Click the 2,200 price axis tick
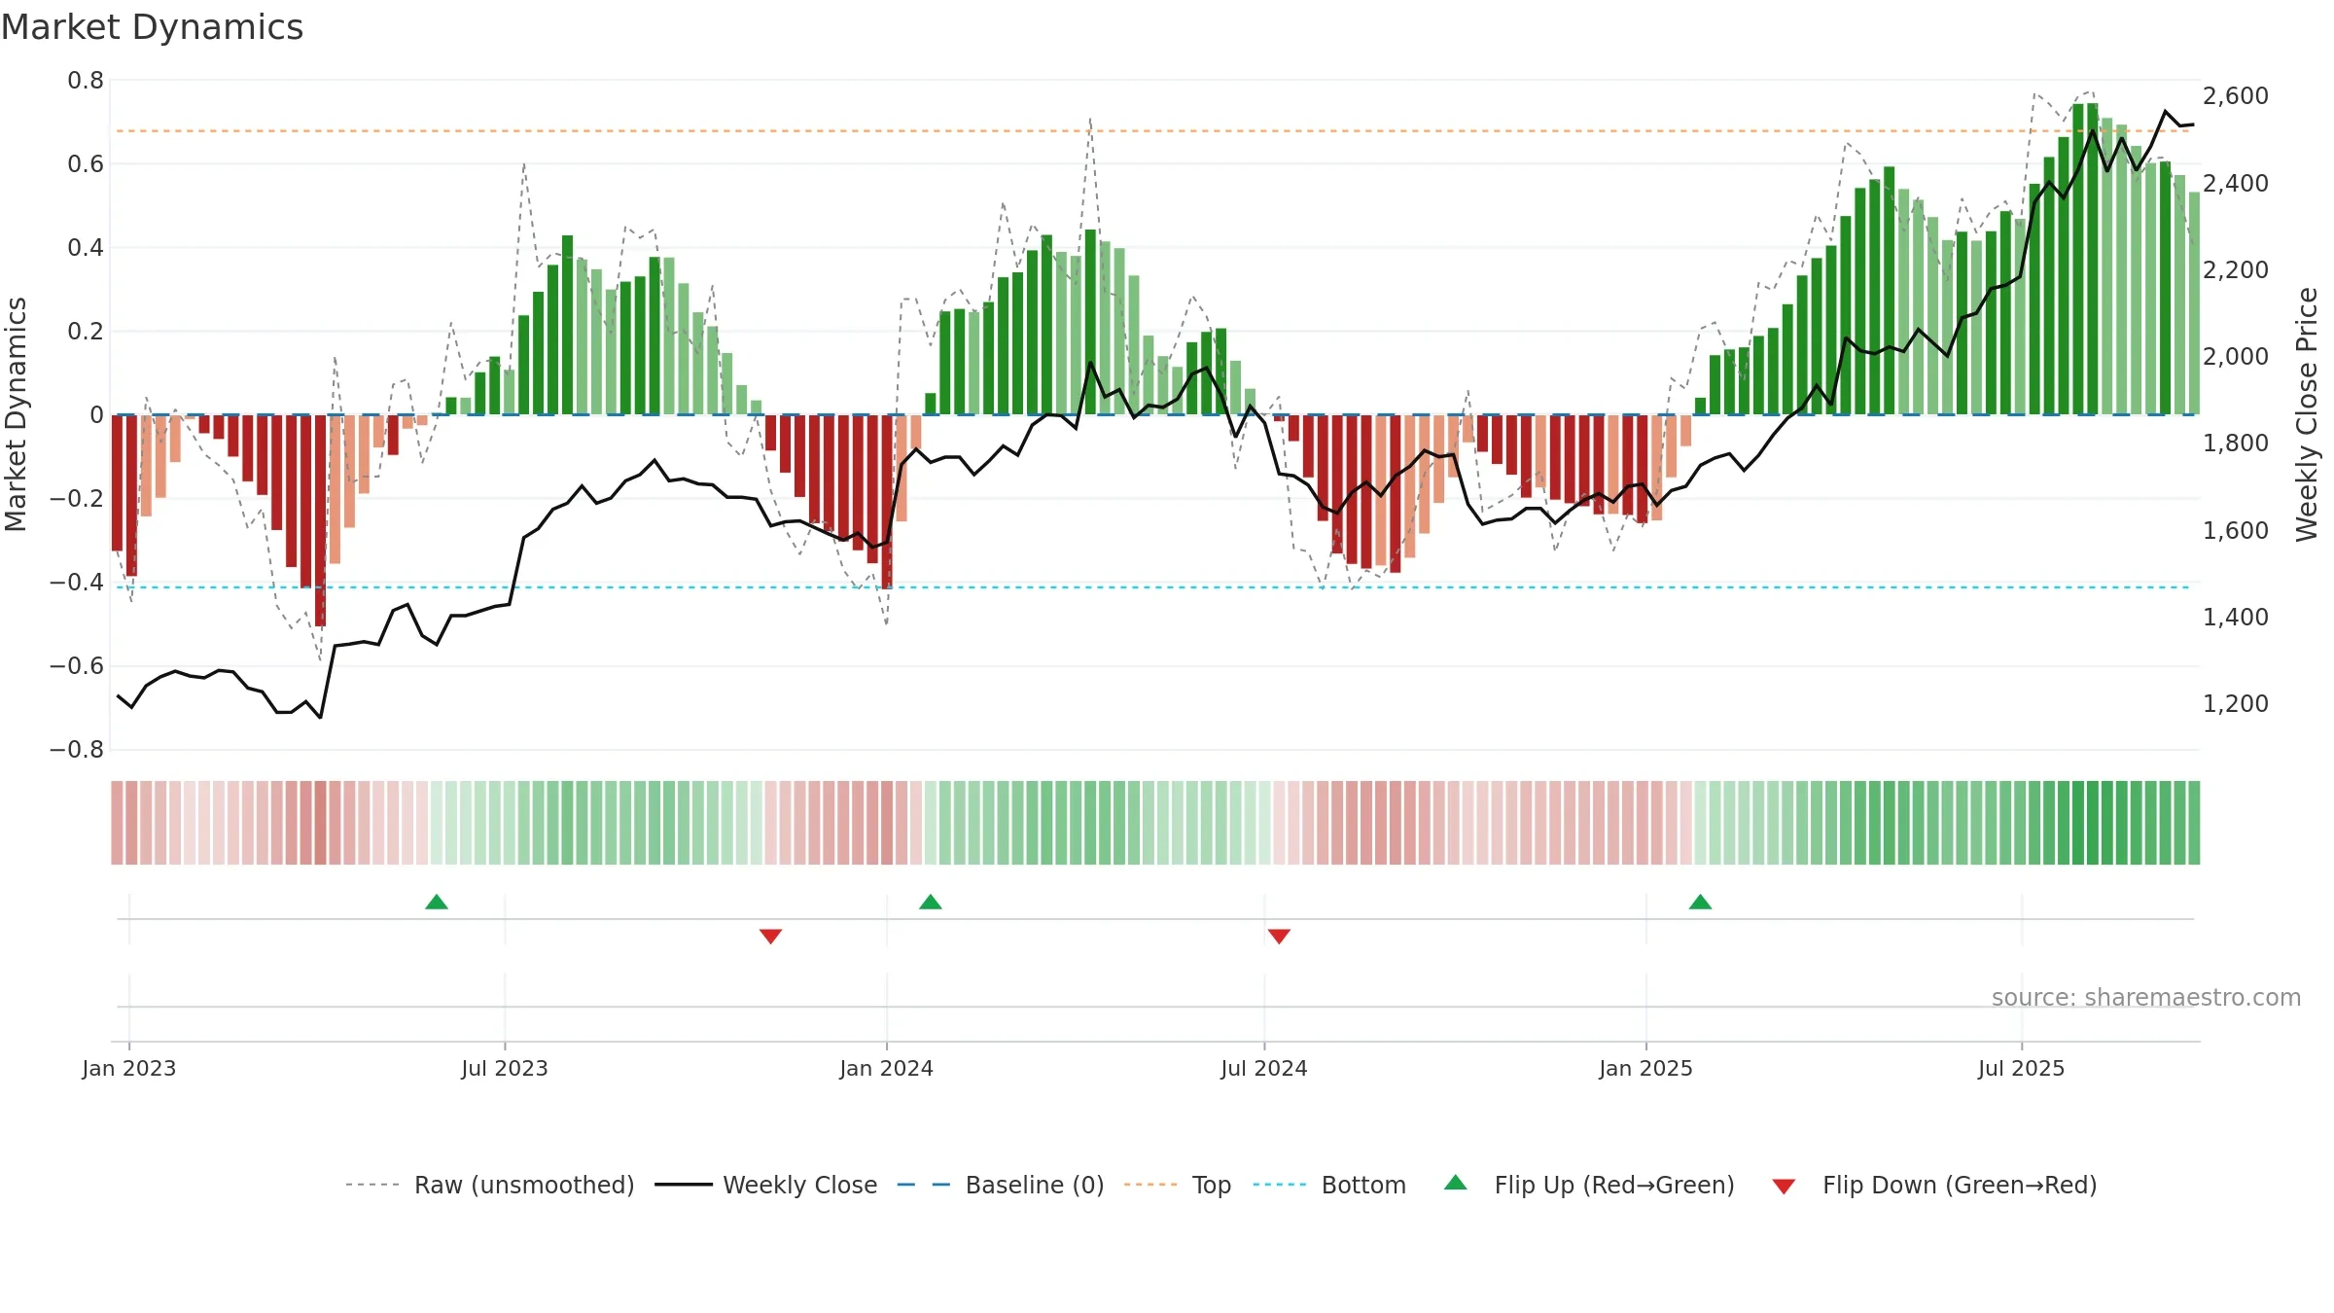The width and height of the screenshot is (2334, 1313). (x=2236, y=269)
